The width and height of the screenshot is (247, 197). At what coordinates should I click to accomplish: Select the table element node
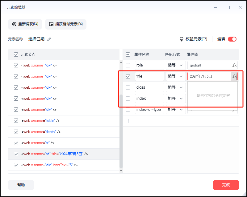(40, 121)
